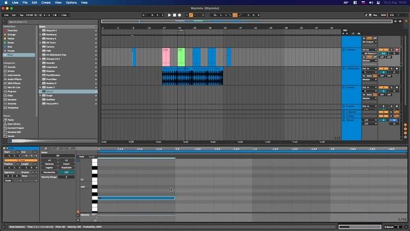Select the Yellow collection
The height and width of the screenshot is (231, 410).
11,38
